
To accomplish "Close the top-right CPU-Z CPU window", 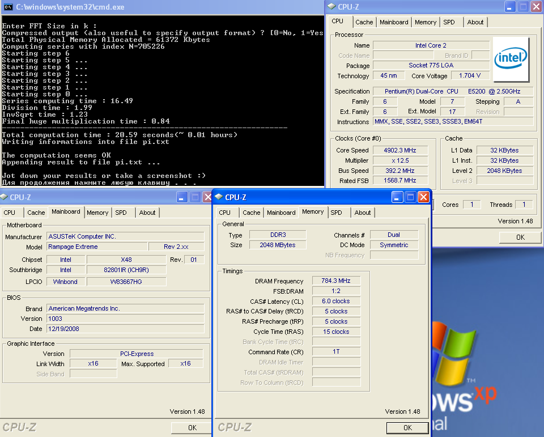I will click(x=537, y=7).
